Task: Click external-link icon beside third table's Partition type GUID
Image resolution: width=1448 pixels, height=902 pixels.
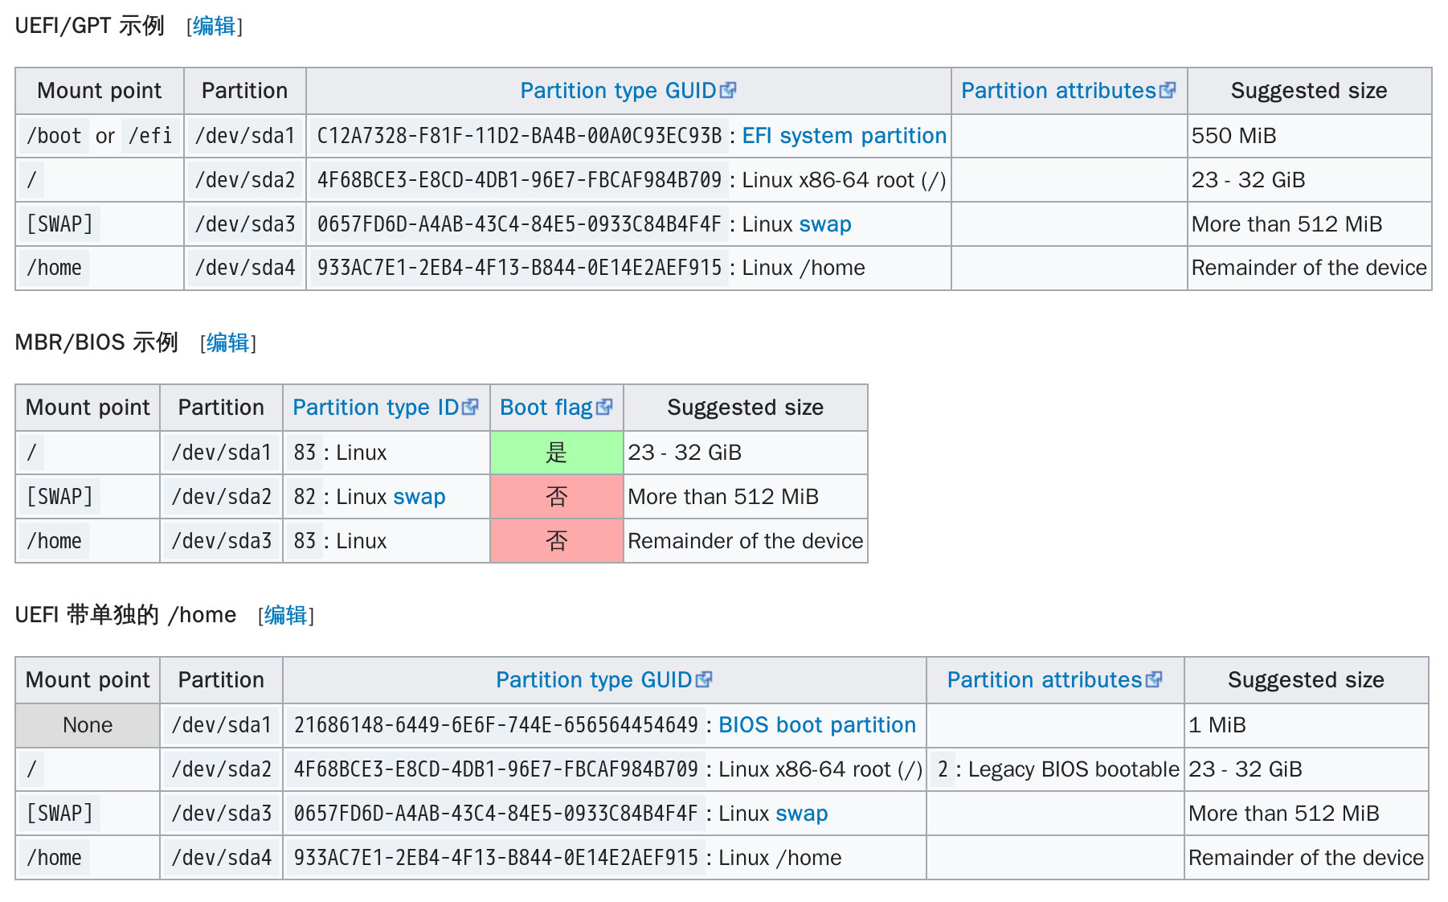Action: click(x=704, y=679)
